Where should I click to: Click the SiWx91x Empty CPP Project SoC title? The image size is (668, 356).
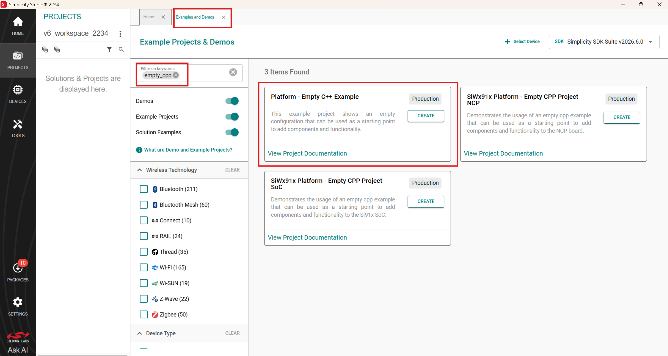[326, 184]
